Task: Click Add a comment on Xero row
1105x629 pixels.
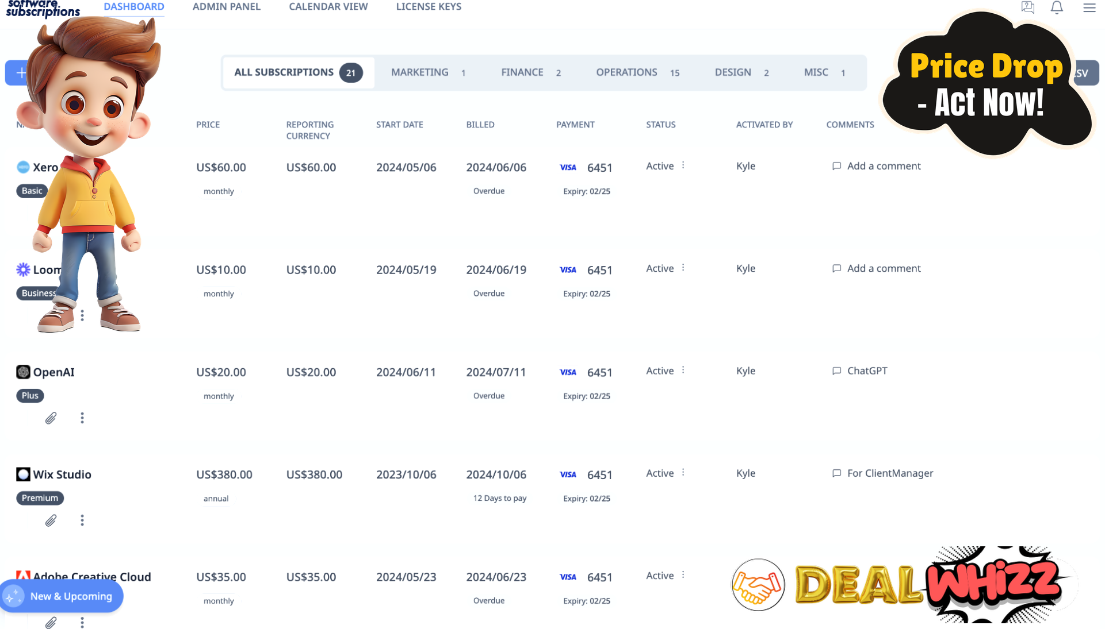Action: 877,165
